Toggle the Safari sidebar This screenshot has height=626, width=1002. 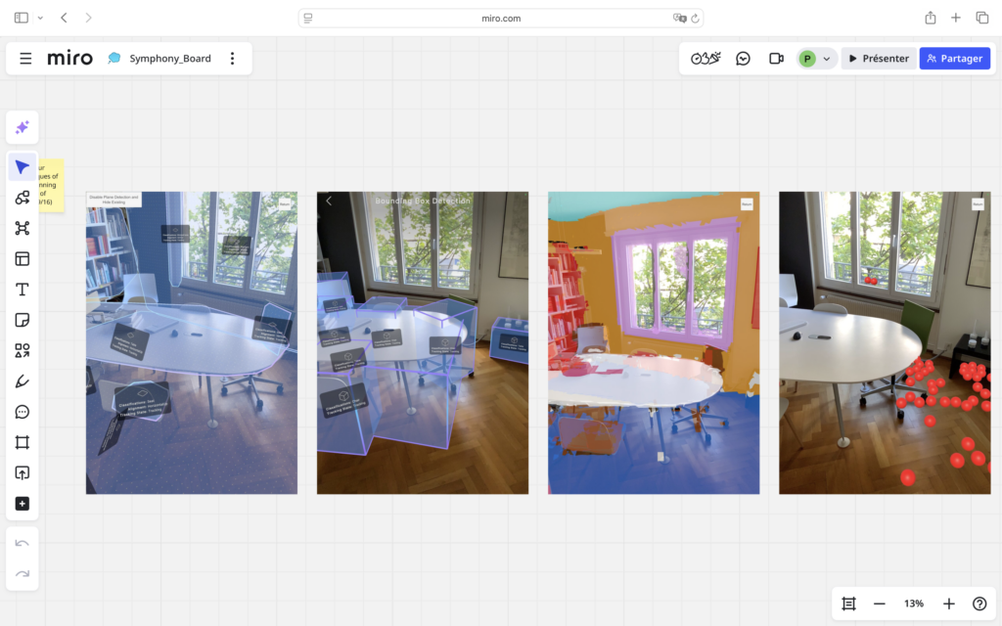(22, 18)
